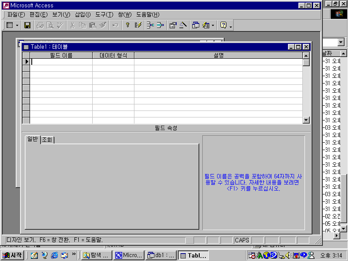Screen dimensions: 348x261
Task: Click the Table1 window's table icon
Action: pyautogui.click(x=26, y=47)
